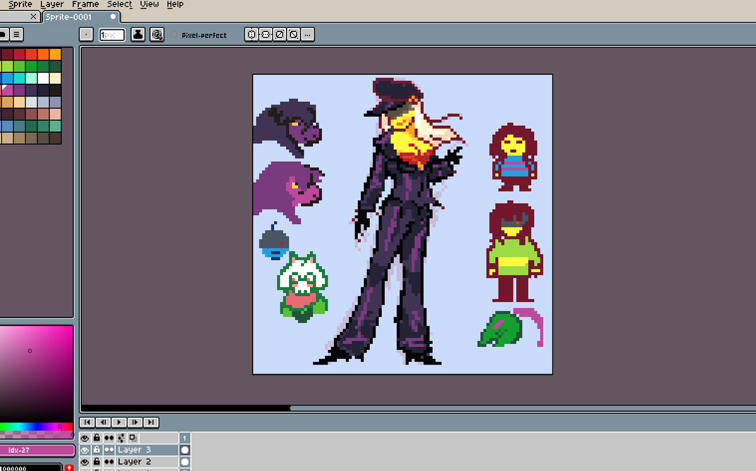Select the ink type icon on options bar
This screenshot has width=756, height=471.
[x=138, y=35]
